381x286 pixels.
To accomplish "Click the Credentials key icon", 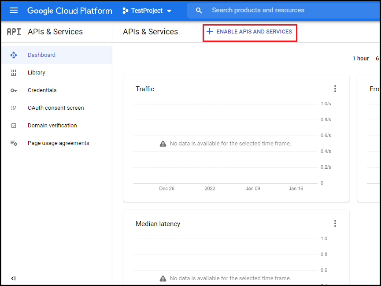I will pos(14,90).
